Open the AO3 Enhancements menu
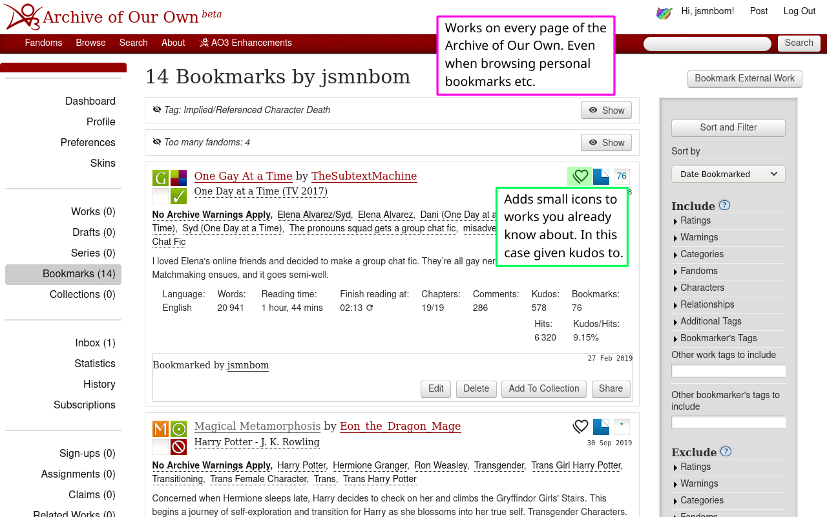Screen dimensions: 827x517 (246, 43)
